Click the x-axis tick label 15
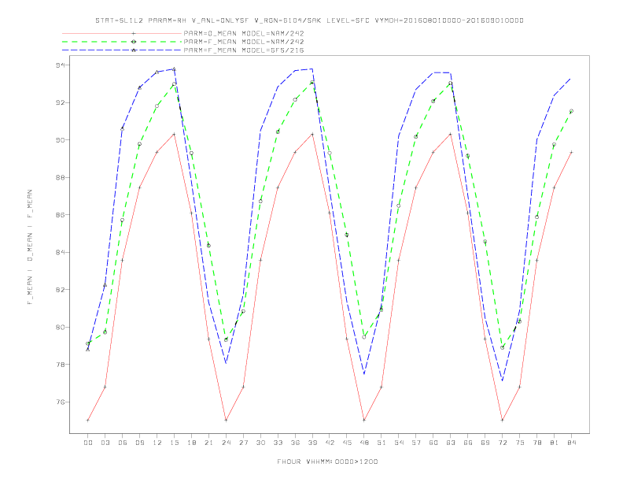This screenshot has width=623, height=482. 174,443
